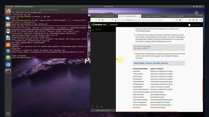
Task: Open the terminal Edit menu
Action: (17, 12)
